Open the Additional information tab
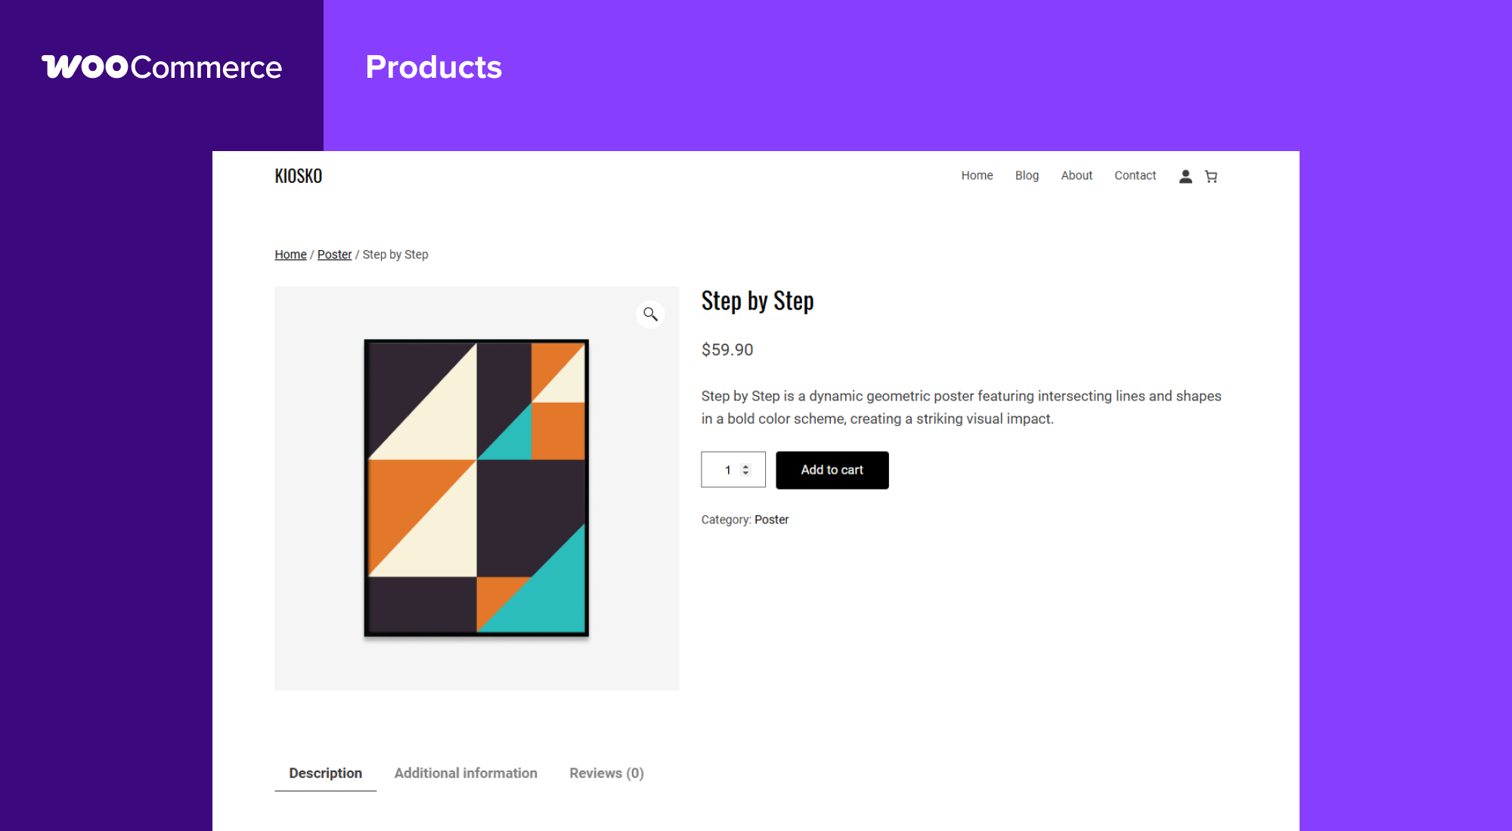Image resolution: width=1512 pixels, height=831 pixels. 466,773
